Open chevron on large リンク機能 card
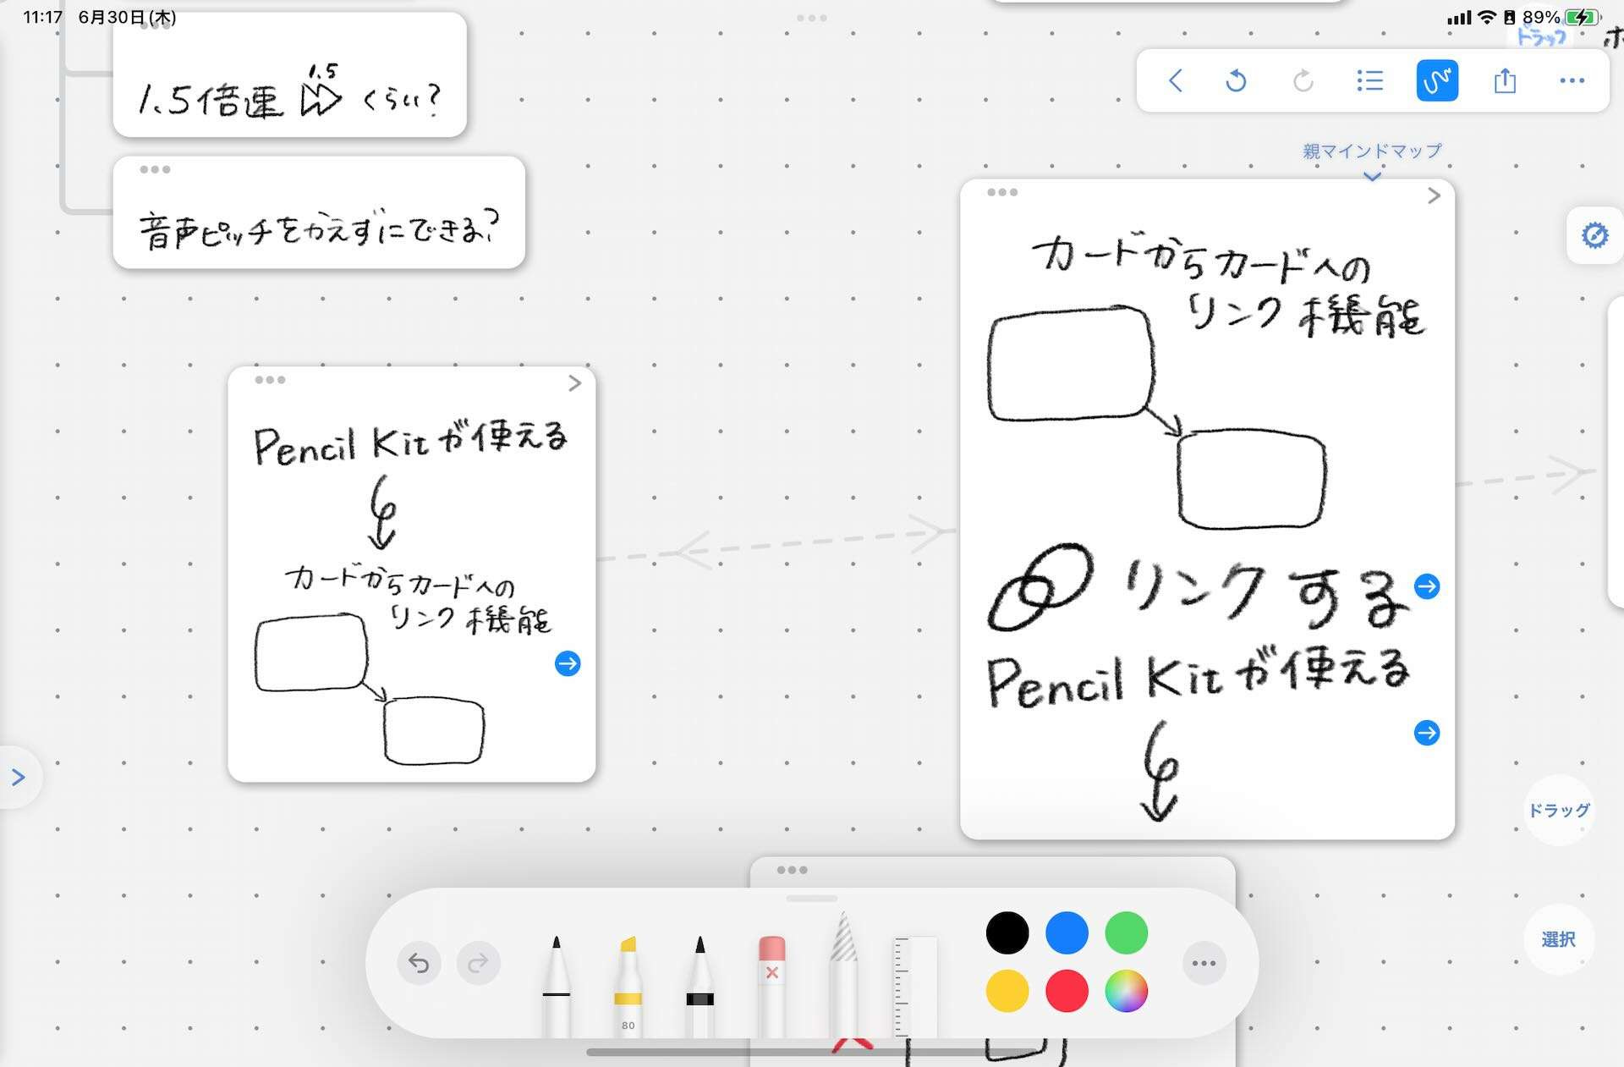Screen dimensions: 1624x1067 tap(1434, 196)
